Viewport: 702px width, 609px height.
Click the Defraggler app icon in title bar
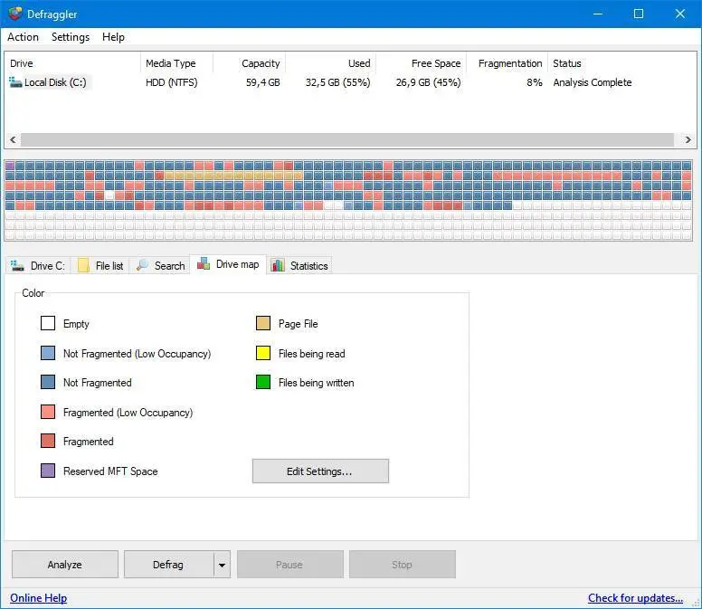15,14
